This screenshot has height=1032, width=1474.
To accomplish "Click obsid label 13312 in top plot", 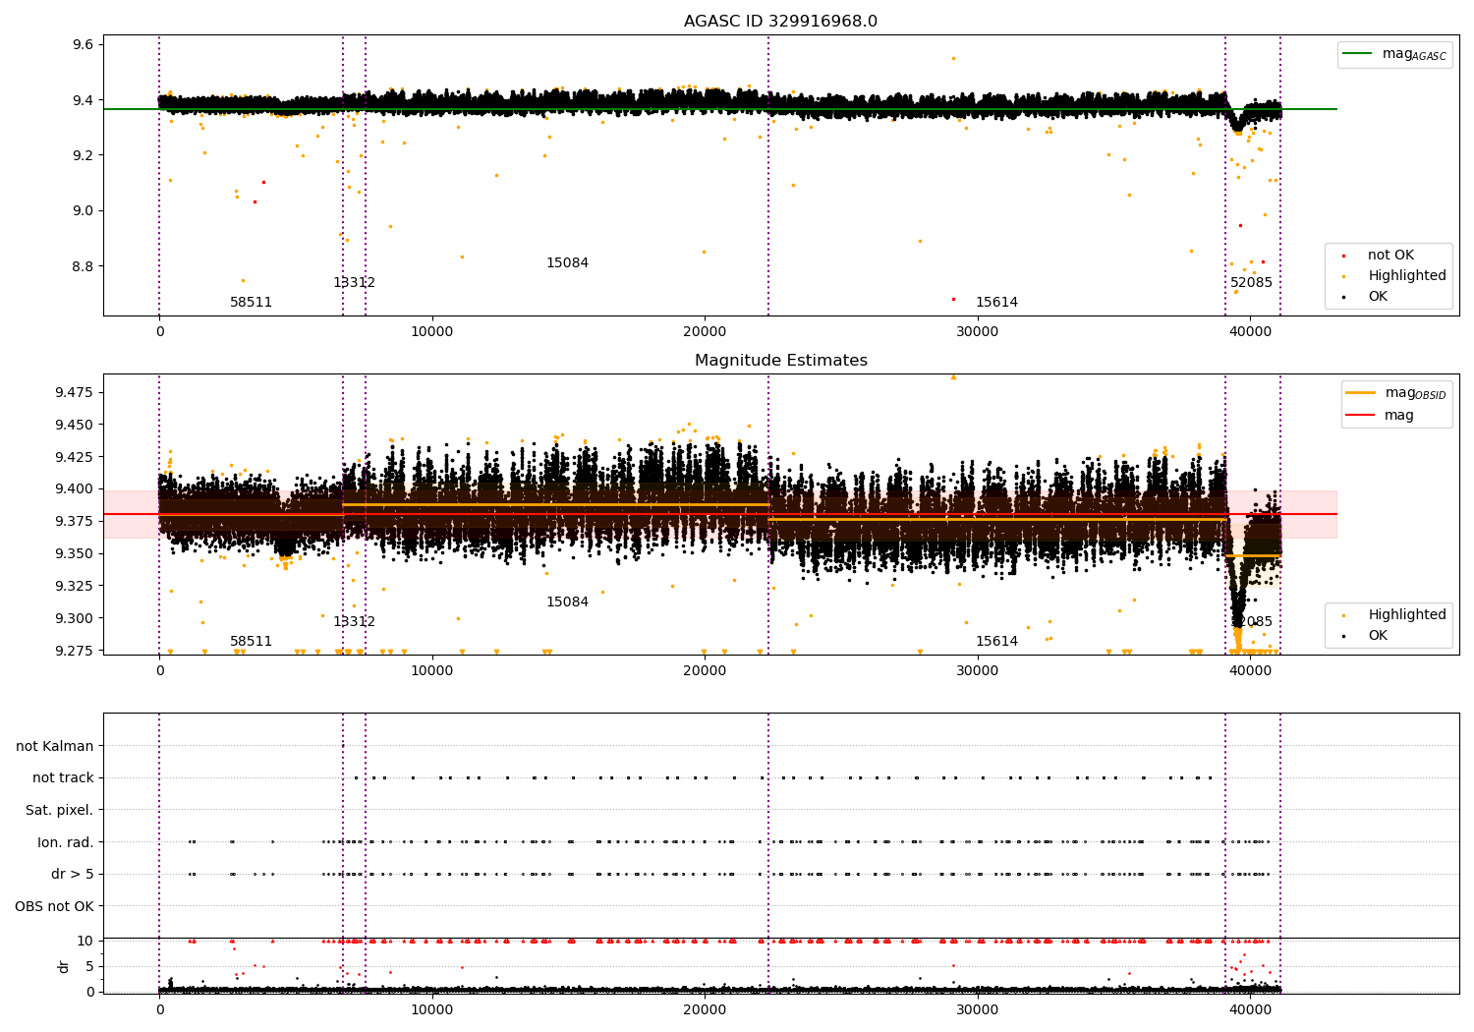I will coord(354,283).
